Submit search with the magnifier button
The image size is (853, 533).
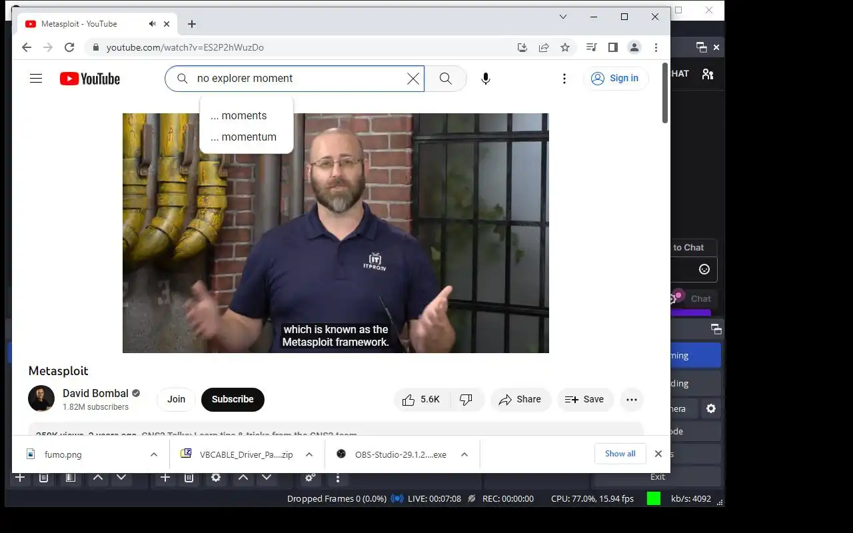tap(445, 79)
